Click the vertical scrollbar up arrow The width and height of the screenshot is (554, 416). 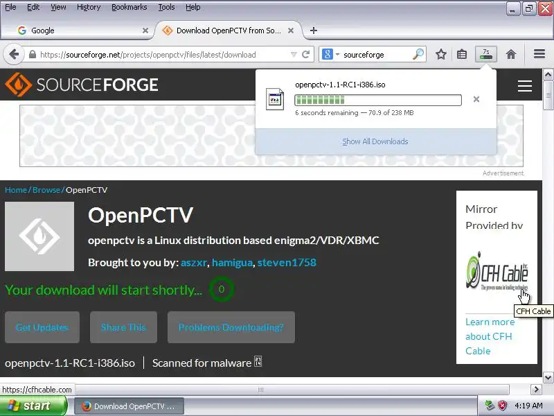pos(548,75)
